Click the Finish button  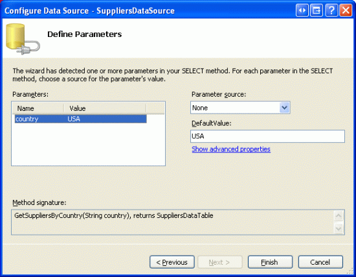tap(270, 262)
